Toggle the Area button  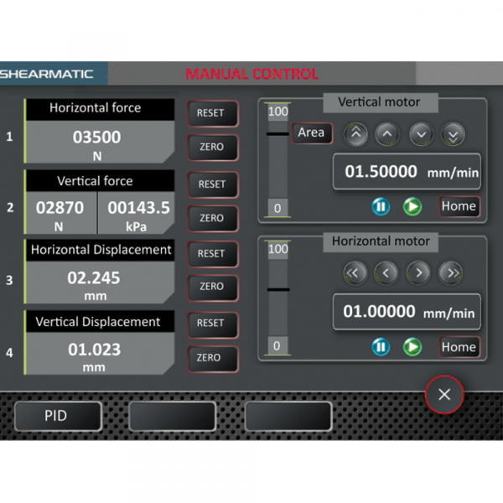tap(311, 133)
